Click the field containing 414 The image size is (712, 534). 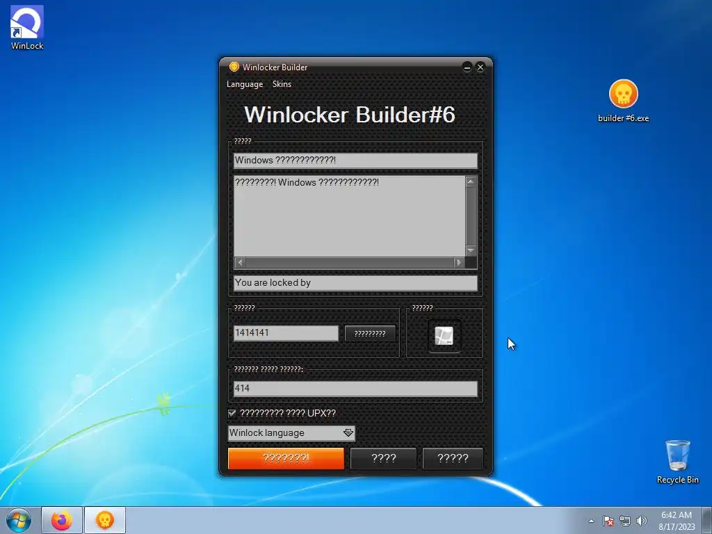pyautogui.click(x=355, y=389)
